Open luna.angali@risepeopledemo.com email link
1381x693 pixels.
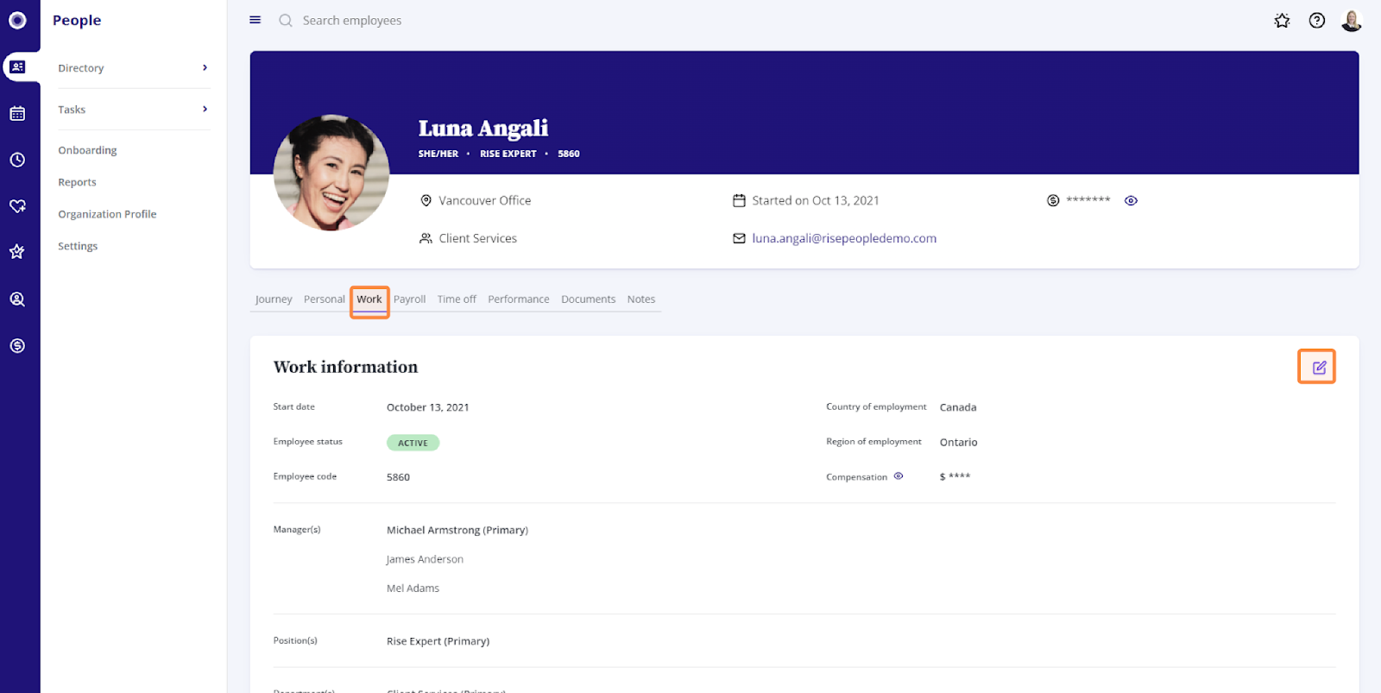(x=844, y=238)
